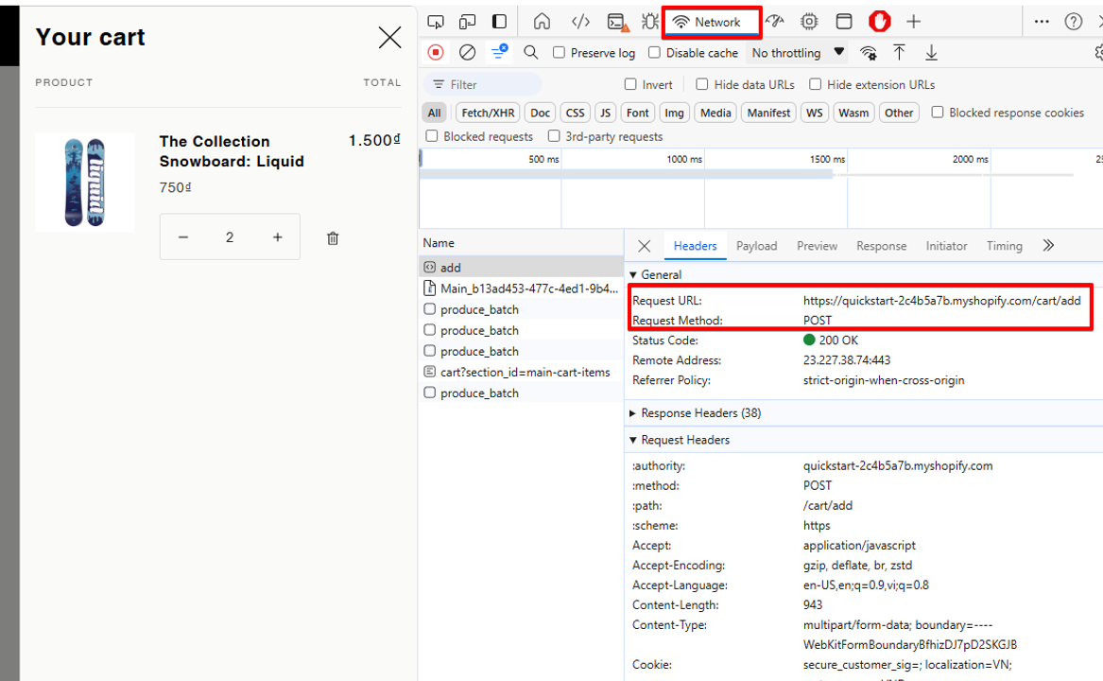The height and width of the screenshot is (681, 1103).
Task: Open DevTools more options ellipsis
Action: tap(1042, 22)
